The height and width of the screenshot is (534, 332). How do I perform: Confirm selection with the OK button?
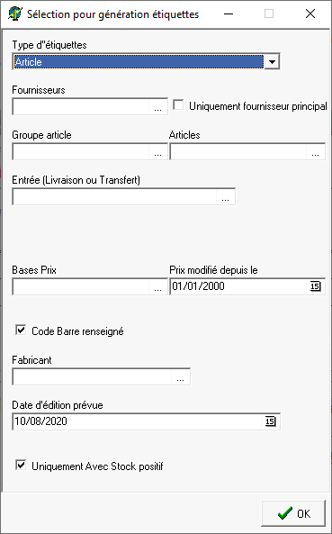(293, 513)
